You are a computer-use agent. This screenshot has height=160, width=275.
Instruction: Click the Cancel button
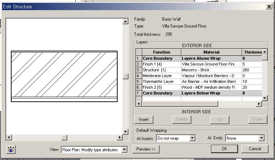coord(255,149)
